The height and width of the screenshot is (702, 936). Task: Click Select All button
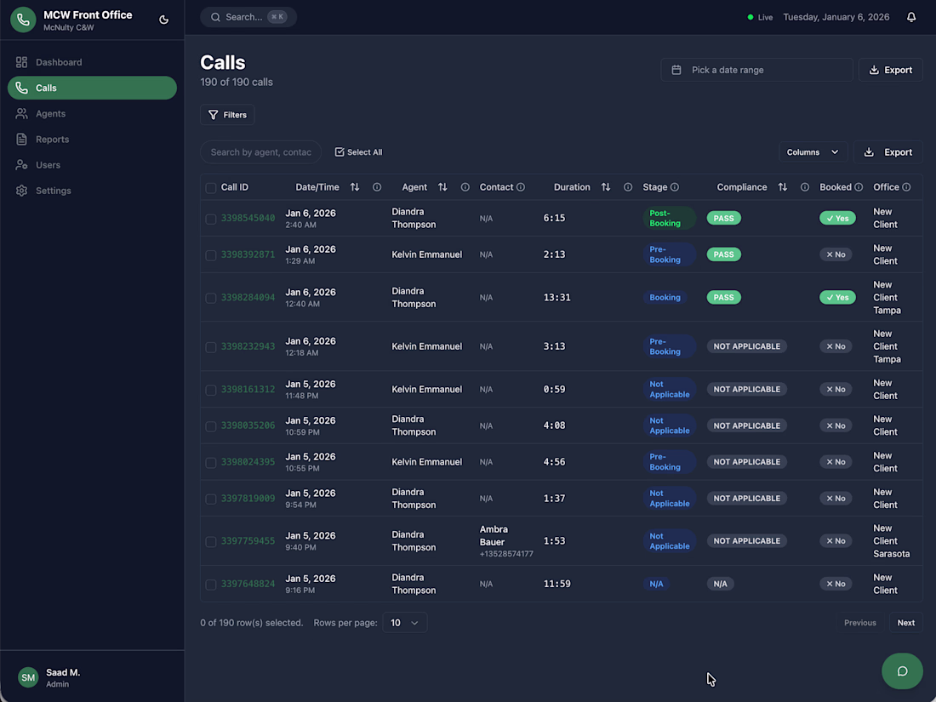(x=358, y=152)
